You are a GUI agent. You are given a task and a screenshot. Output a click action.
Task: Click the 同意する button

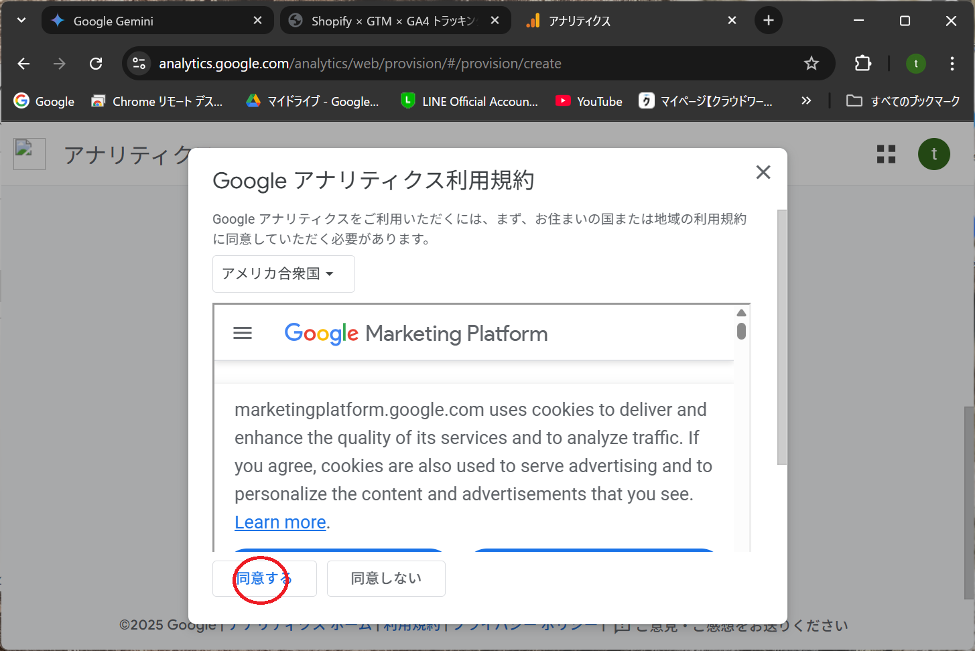[x=265, y=579]
